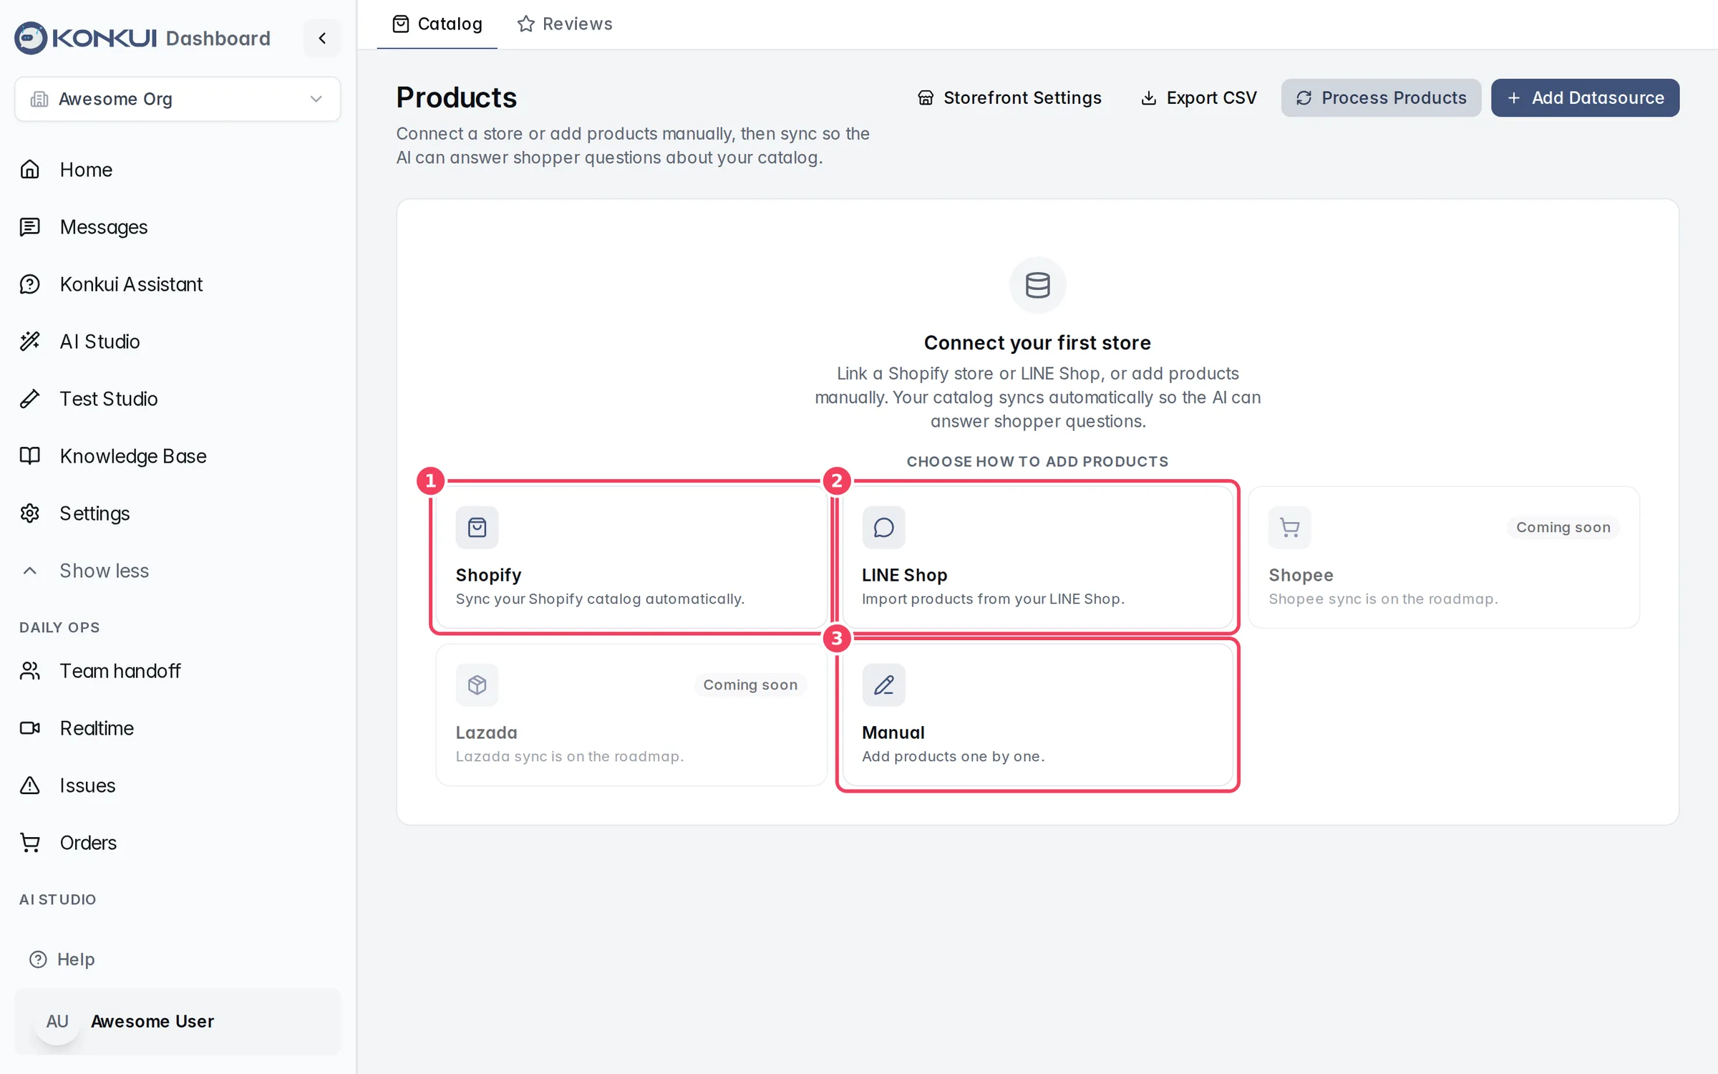Select the Manual add products card
Viewport: 1718px width, 1074px height.
(1038, 715)
